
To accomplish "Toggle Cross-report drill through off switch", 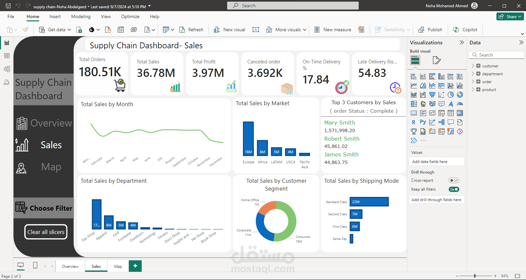I will (x=454, y=180).
